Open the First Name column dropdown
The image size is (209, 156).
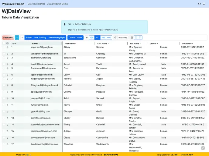70,44
